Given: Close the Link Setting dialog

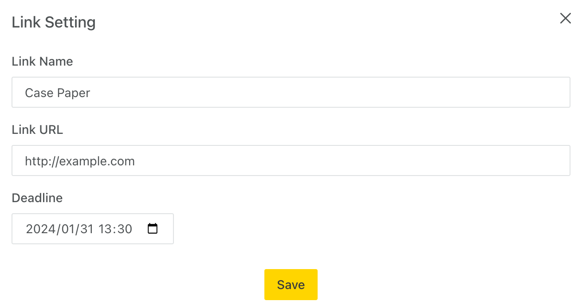Looking at the screenshot, I should (x=565, y=18).
